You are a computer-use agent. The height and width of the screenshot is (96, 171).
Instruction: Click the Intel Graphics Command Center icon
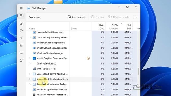click(34, 58)
